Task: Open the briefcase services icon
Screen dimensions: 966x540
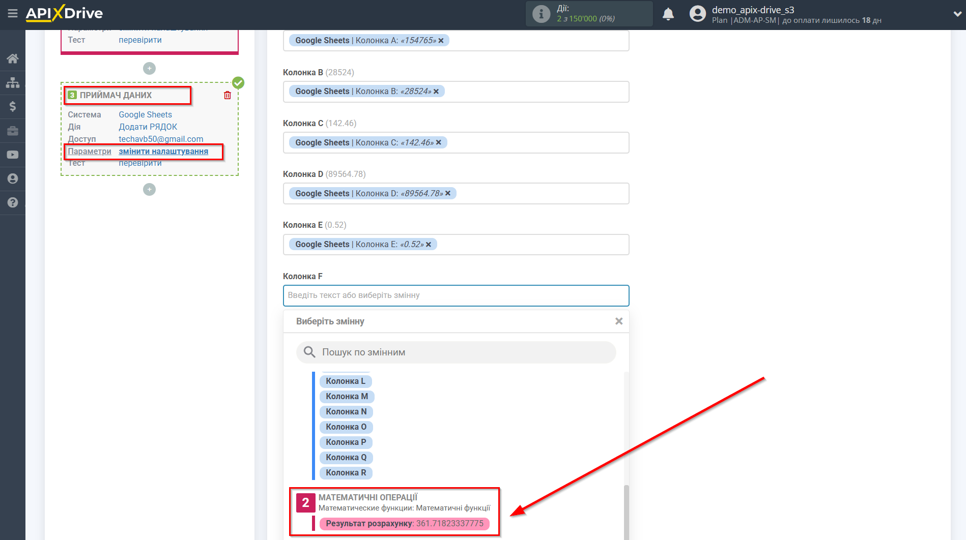Action: (x=13, y=131)
